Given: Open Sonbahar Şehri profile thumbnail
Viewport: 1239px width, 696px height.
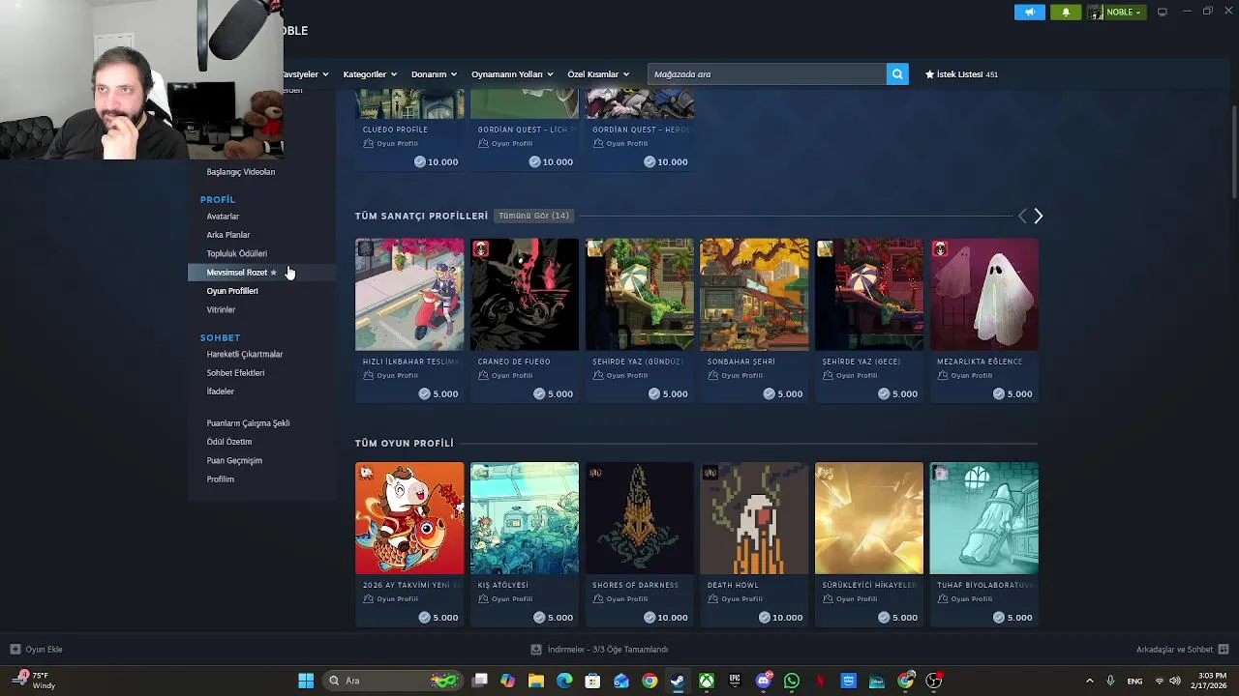Looking at the screenshot, I should click(x=754, y=295).
